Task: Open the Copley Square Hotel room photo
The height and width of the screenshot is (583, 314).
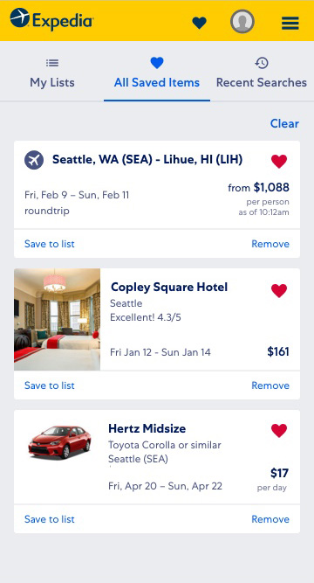Action: point(58,319)
